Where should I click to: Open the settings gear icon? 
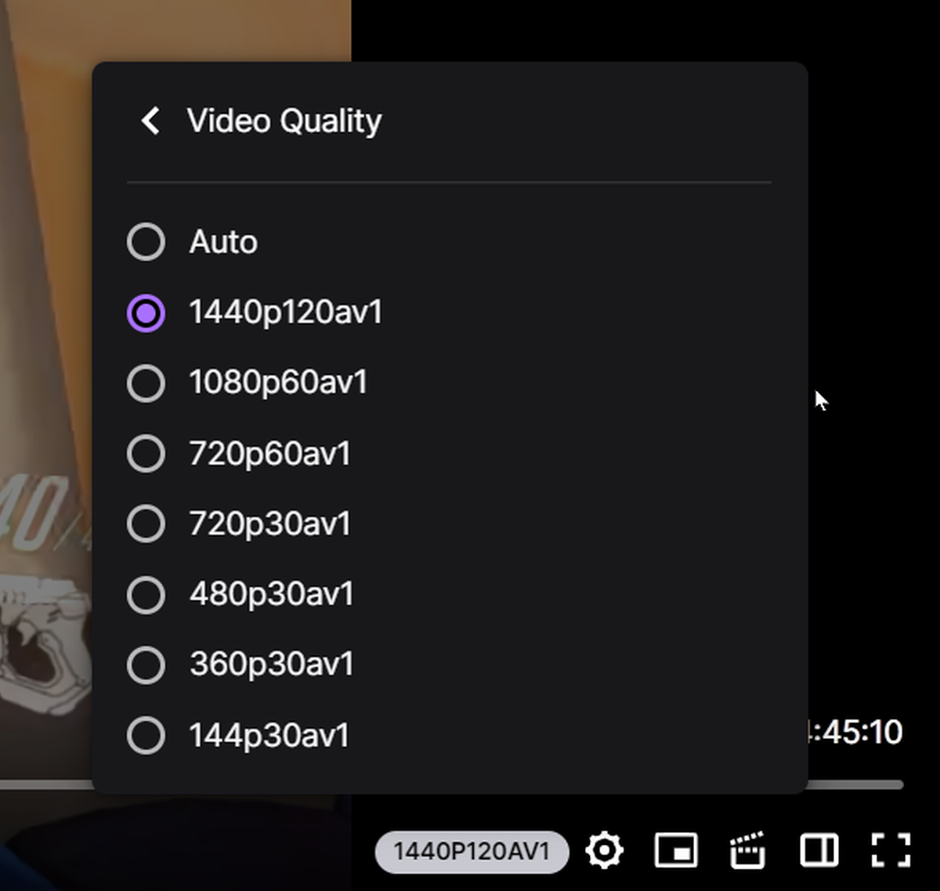pyautogui.click(x=604, y=851)
